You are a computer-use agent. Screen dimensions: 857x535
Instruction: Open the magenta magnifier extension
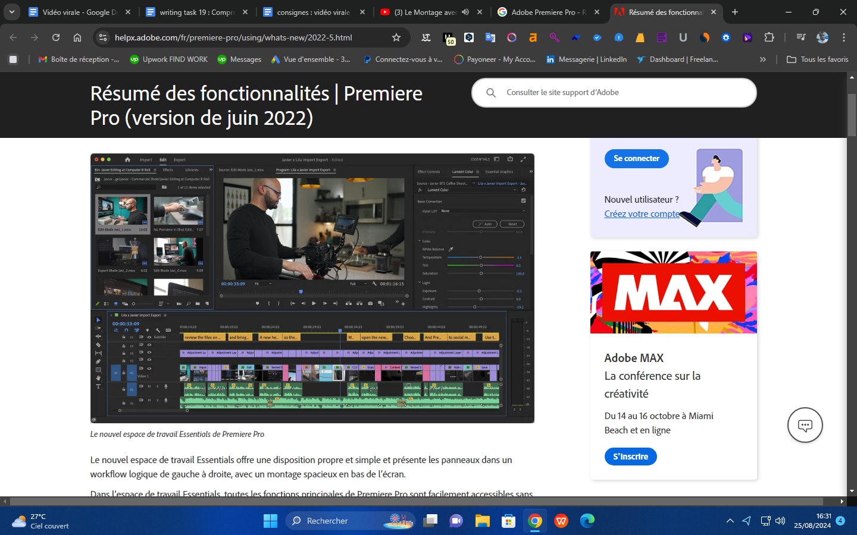[x=555, y=37]
